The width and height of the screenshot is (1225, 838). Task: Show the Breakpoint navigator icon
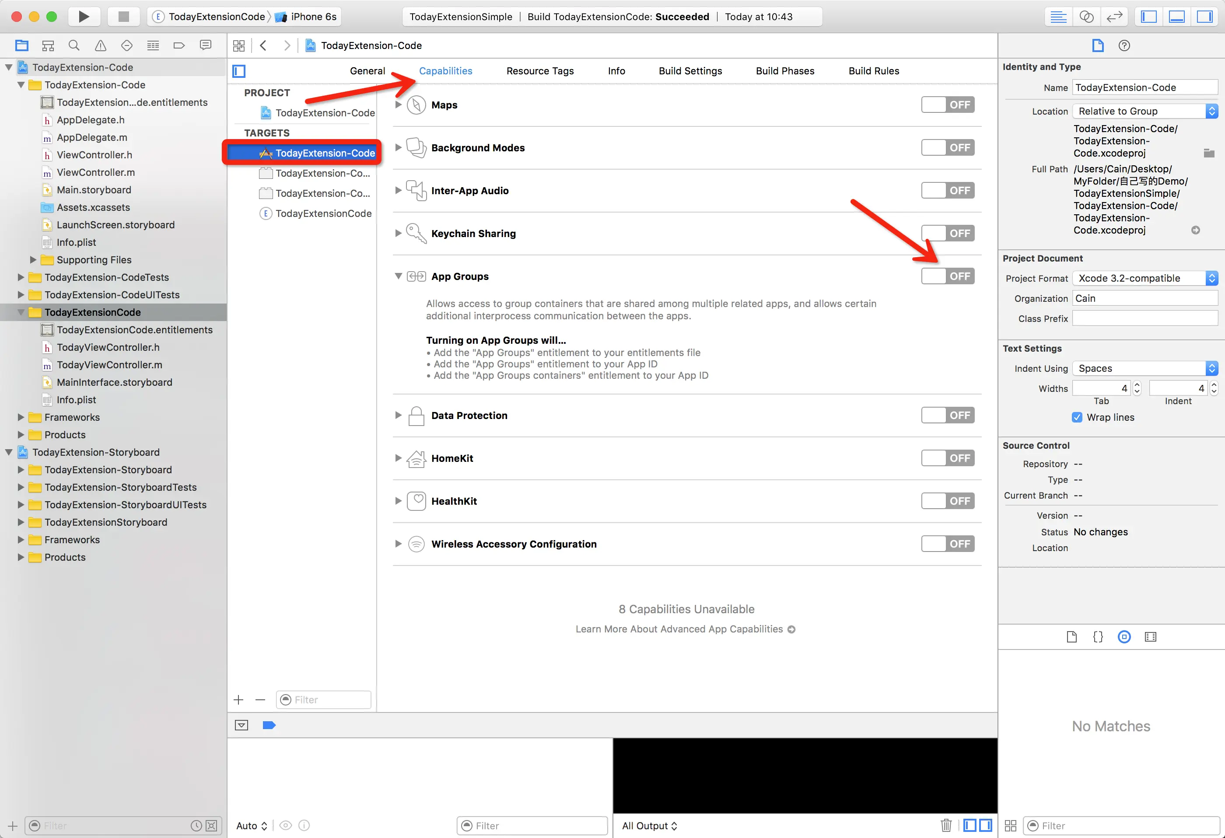pyautogui.click(x=178, y=45)
